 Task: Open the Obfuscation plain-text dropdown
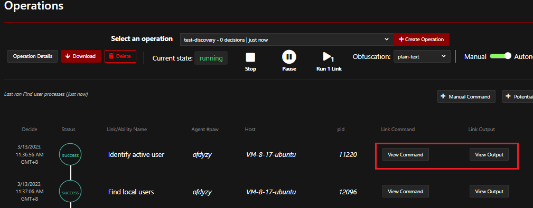click(x=422, y=56)
